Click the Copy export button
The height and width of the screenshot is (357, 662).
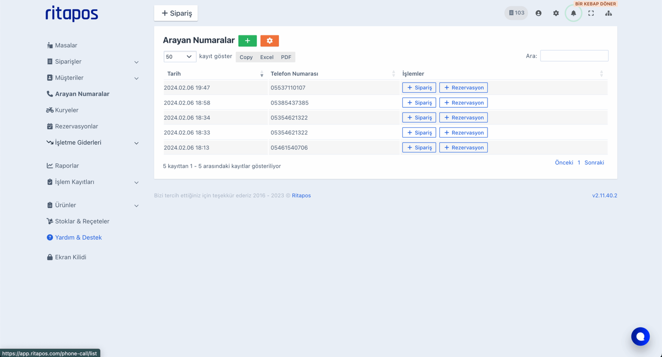(246, 57)
